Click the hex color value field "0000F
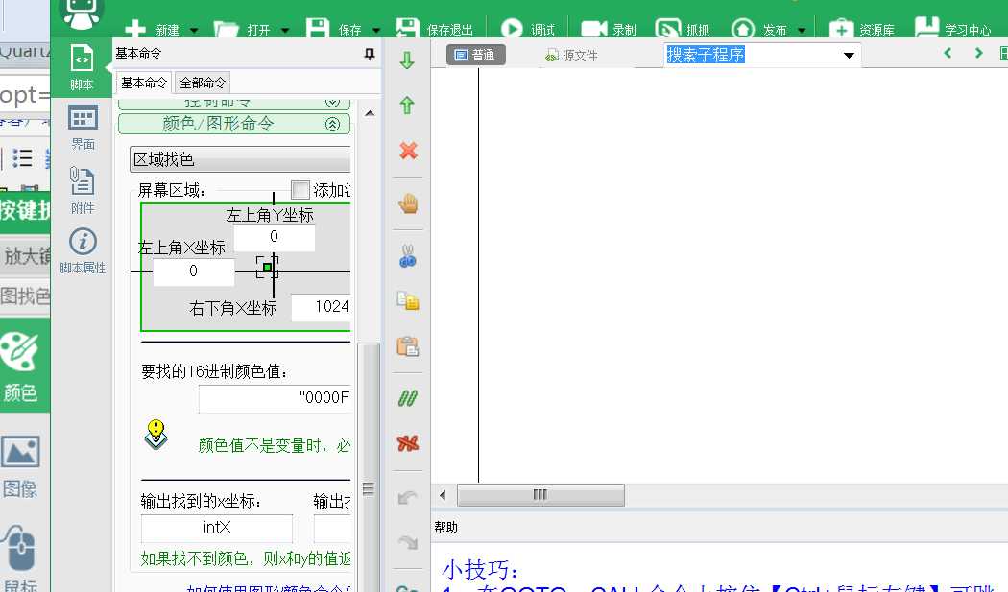Image resolution: width=1008 pixels, height=592 pixels. click(276, 398)
